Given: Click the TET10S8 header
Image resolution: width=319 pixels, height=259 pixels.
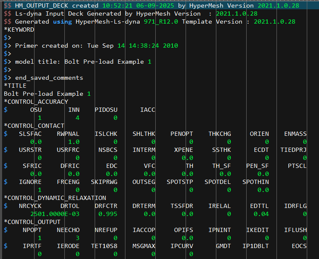Looking at the screenshot, I should click(x=104, y=246).
